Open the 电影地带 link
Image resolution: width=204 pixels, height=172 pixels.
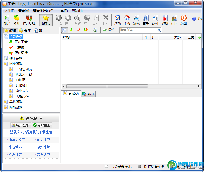(x=43, y=140)
